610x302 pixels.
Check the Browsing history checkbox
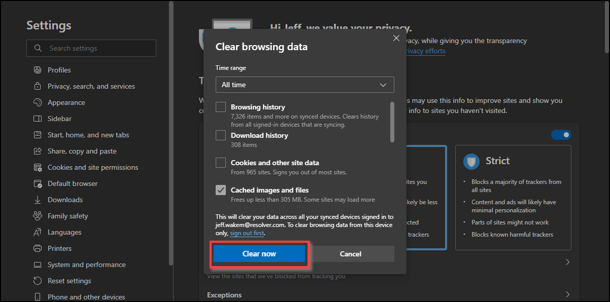221,107
